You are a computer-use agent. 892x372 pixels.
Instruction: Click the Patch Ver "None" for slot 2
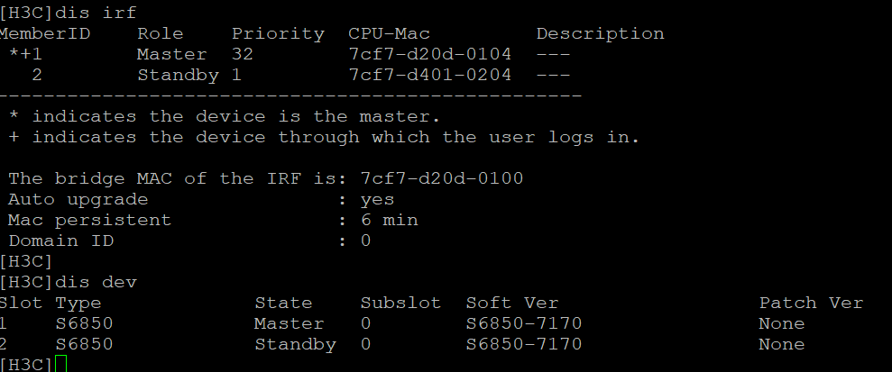click(781, 344)
